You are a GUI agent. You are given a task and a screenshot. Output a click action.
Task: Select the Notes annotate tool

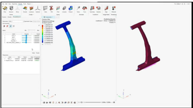pyautogui.click(x=78, y=9)
